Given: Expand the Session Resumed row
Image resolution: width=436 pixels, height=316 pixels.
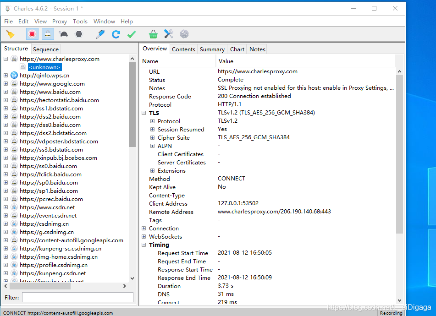Looking at the screenshot, I should coord(152,130).
